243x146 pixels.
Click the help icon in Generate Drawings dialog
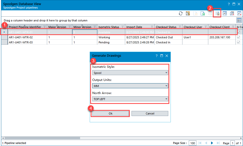157,56
